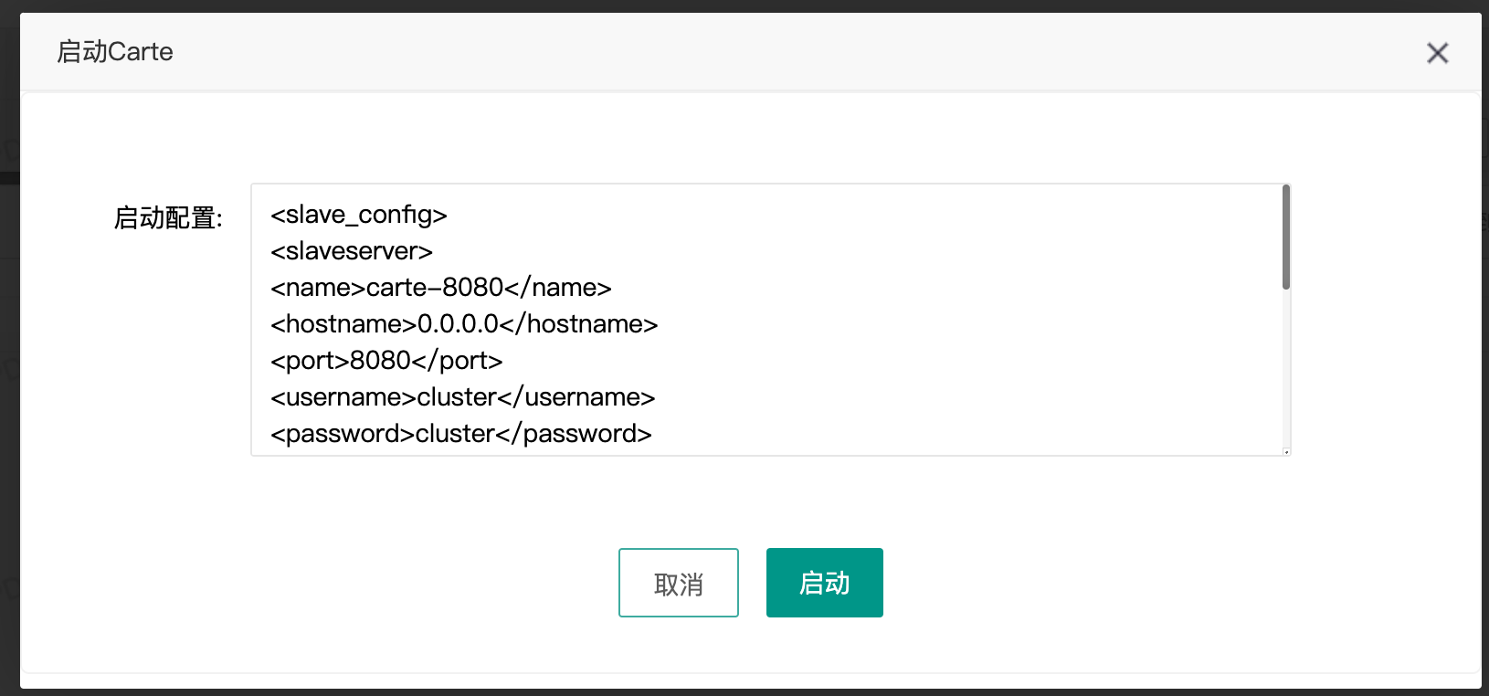Click the 0.0.0.0 hostname value
This screenshot has width=1489, height=696.
458,324
